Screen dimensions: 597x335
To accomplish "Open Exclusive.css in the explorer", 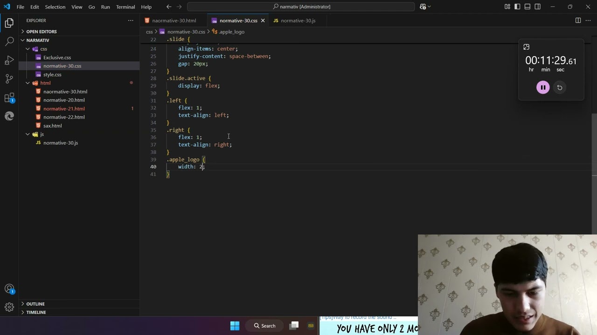I will [57, 58].
